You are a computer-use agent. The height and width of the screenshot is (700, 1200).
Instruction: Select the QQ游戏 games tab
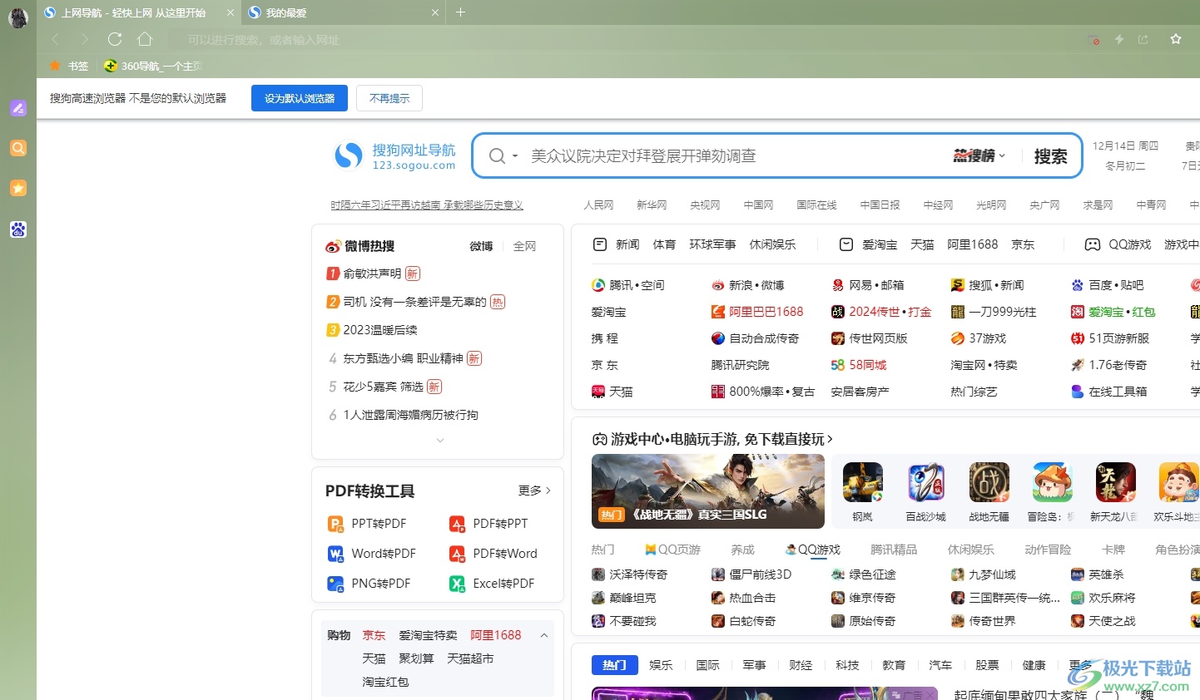pyautogui.click(x=813, y=550)
